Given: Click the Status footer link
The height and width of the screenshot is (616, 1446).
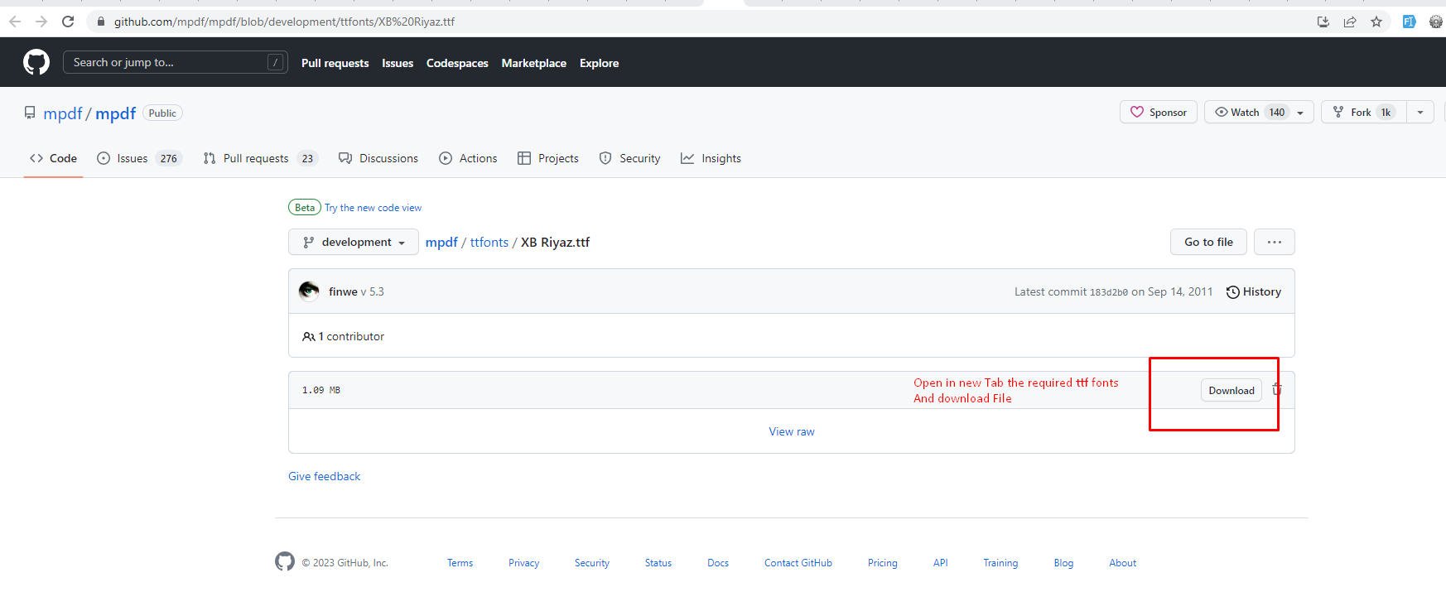Looking at the screenshot, I should tap(658, 563).
